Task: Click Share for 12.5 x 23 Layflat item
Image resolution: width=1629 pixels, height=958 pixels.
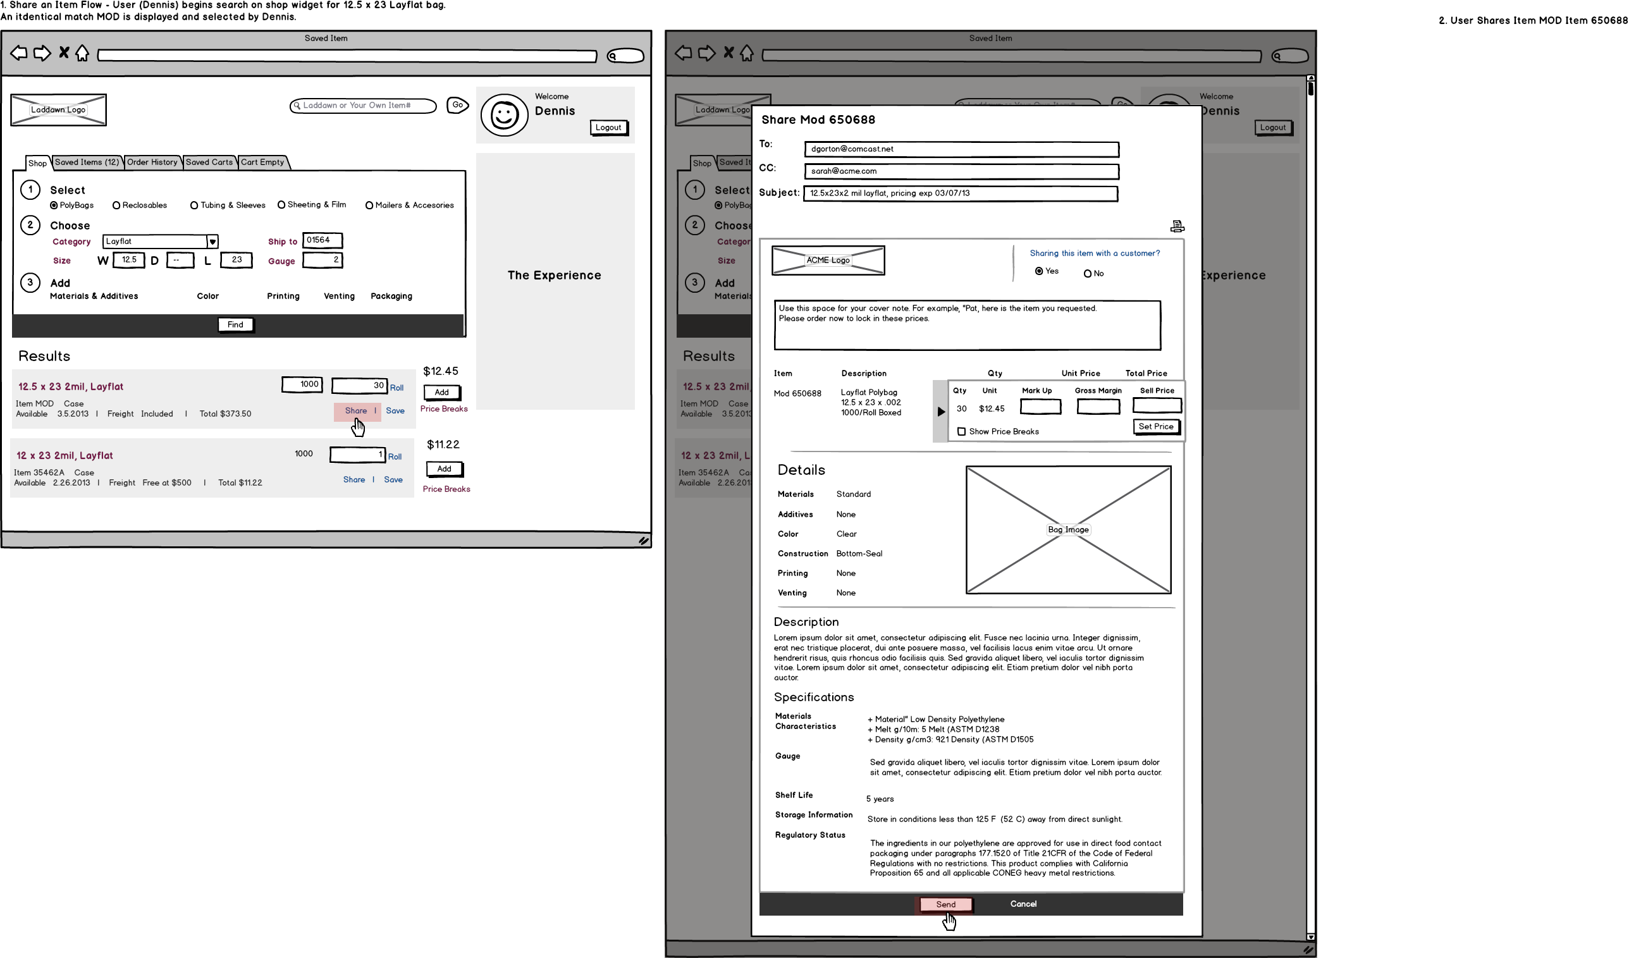Action: [355, 410]
